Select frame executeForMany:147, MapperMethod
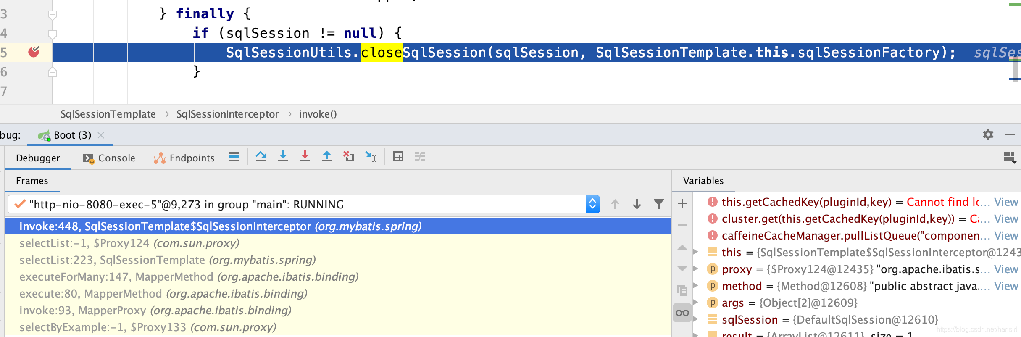The height and width of the screenshot is (337, 1021). click(338, 277)
